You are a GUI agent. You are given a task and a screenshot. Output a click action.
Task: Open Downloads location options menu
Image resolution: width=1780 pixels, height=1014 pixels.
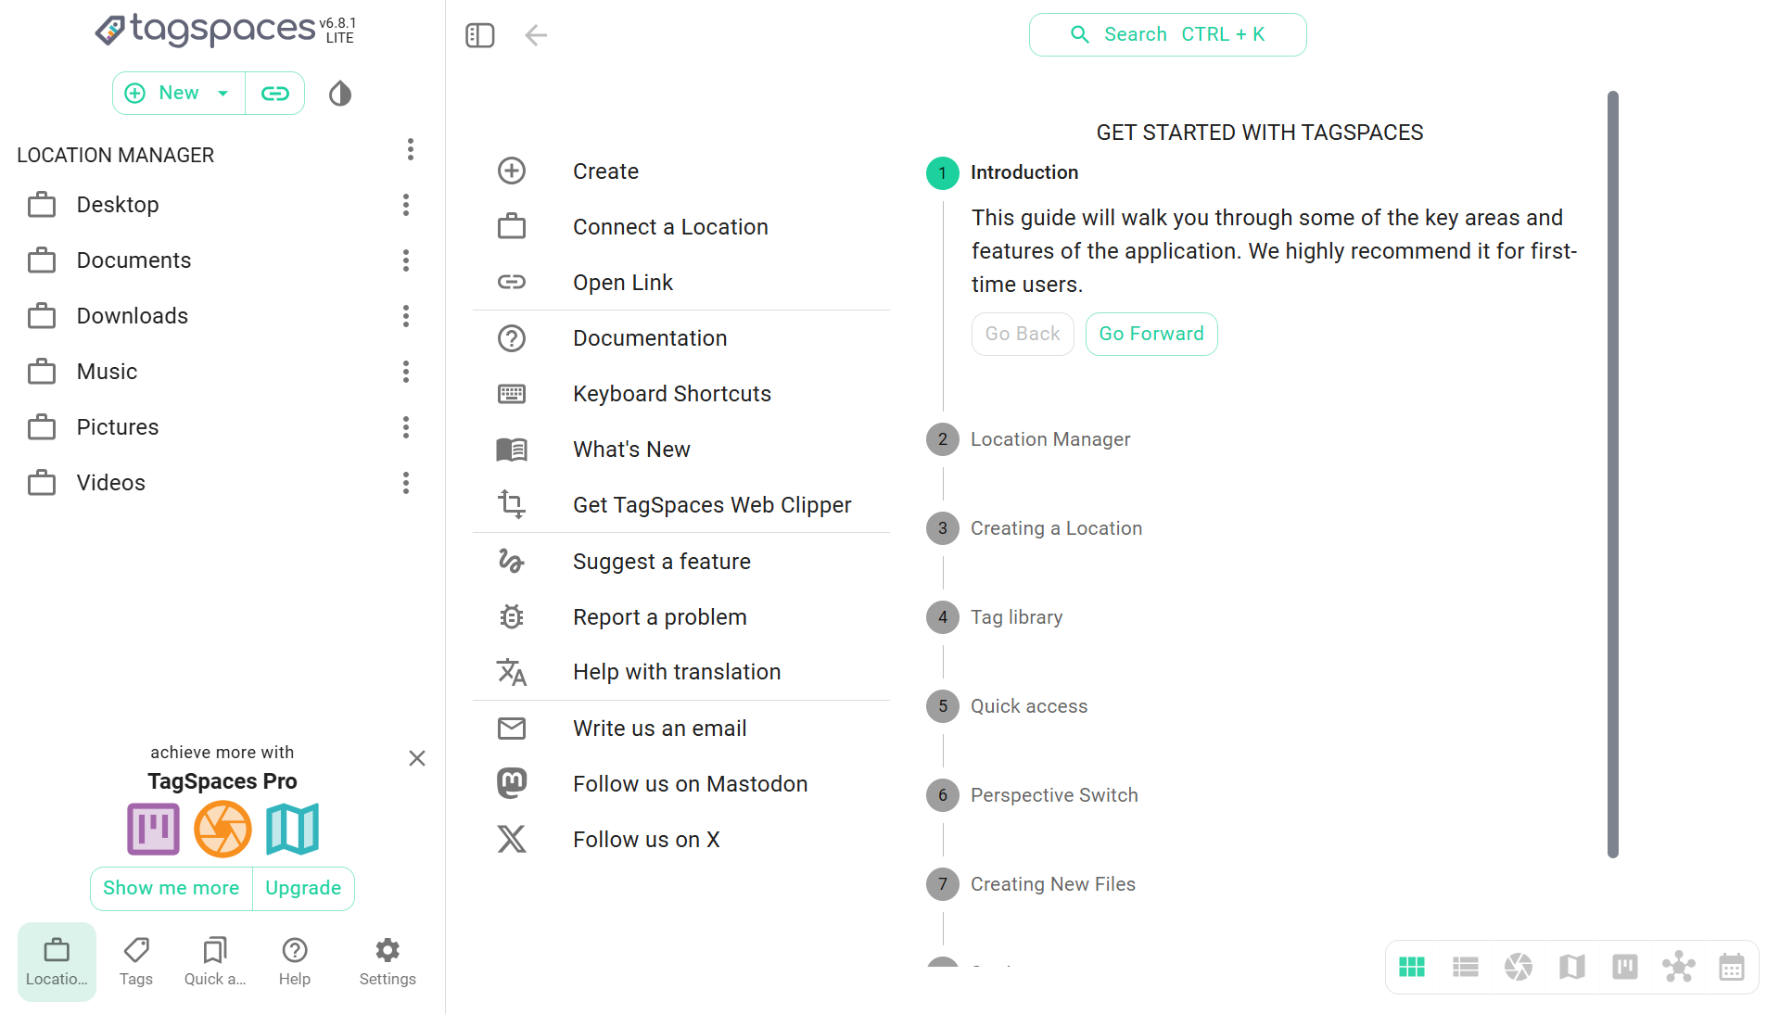[406, 316]
